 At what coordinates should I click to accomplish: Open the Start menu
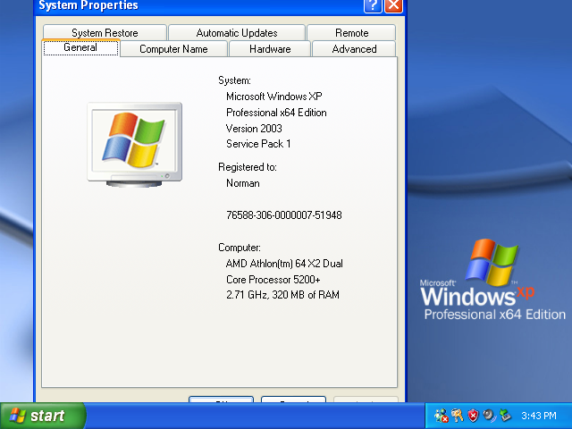pyautogui.click(x=43, y=416)
